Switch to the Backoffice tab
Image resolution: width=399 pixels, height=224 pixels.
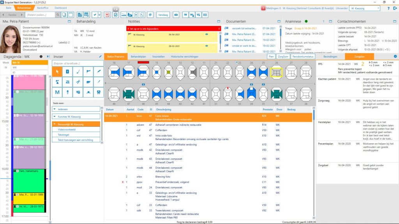[42, 8]
